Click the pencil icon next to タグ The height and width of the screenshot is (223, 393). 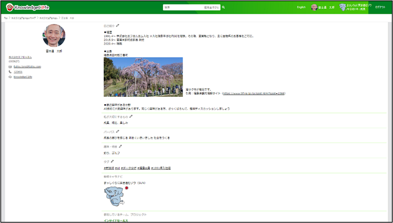click(x=112, y=161)
